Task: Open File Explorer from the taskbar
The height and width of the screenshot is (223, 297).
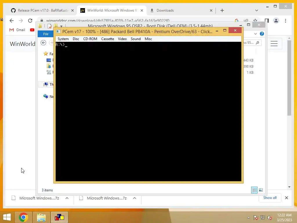Action: tap(41, 217)
